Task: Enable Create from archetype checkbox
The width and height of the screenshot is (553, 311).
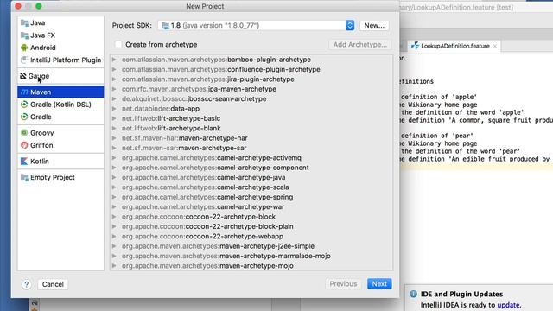Action: 118,44
